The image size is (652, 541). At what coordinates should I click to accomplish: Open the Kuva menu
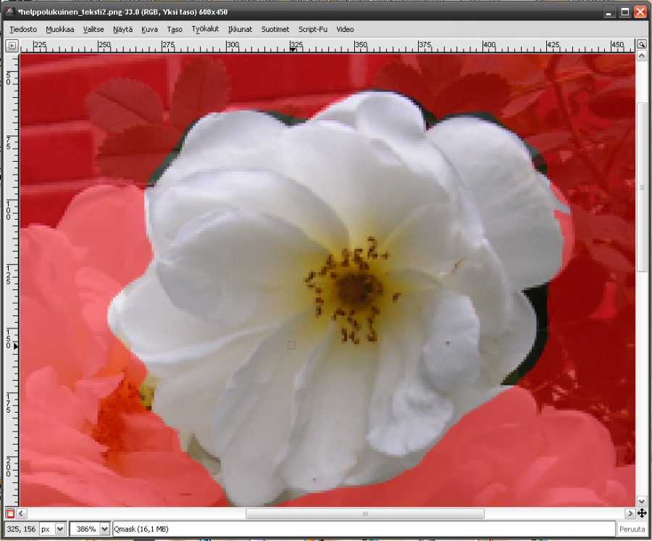pos(149,29)
